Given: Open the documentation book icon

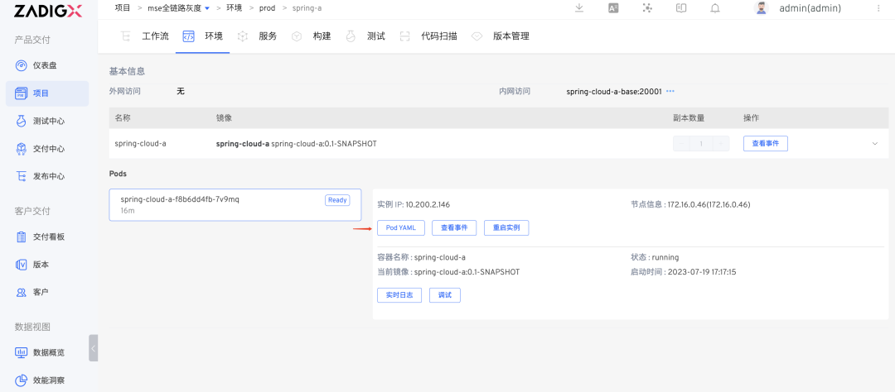Looking at the screenshot, I should coord(681,8).
